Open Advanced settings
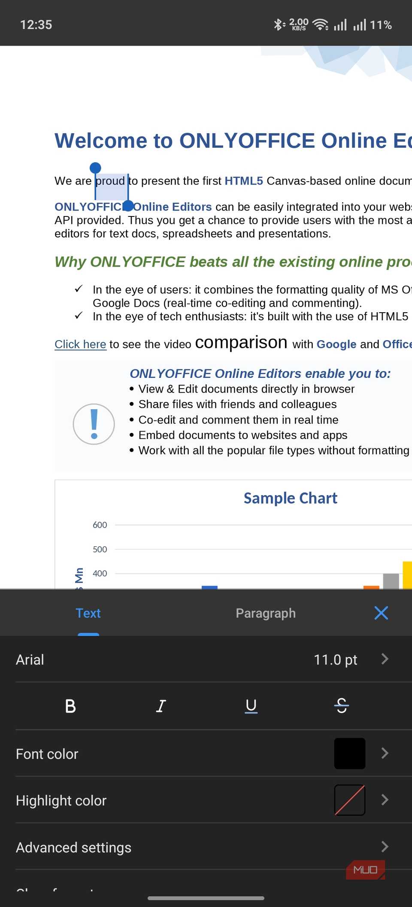The height and width of the screenshot is (907, 412). coord(206,847)
